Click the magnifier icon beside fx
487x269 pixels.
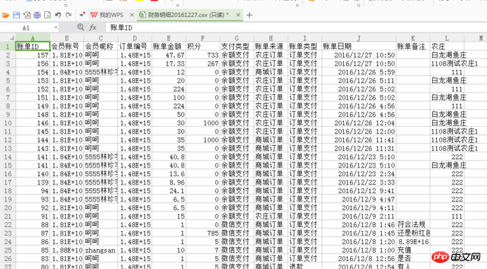[80, 28]
